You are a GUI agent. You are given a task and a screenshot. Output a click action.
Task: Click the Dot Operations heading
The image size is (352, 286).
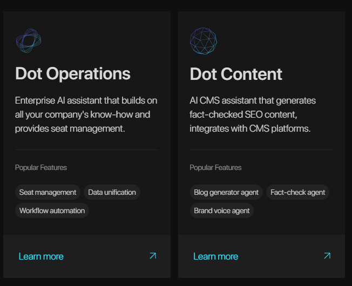click(73, 74)
